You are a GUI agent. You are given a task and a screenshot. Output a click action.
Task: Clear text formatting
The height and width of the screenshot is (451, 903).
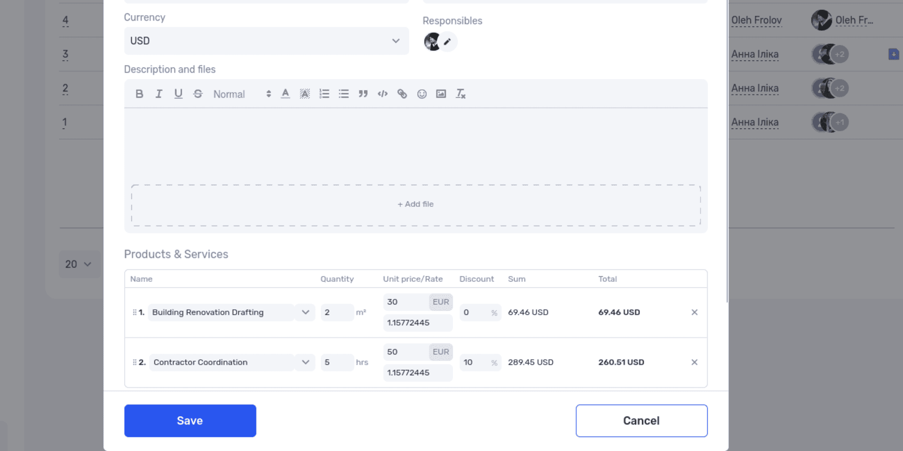[461, 94]
